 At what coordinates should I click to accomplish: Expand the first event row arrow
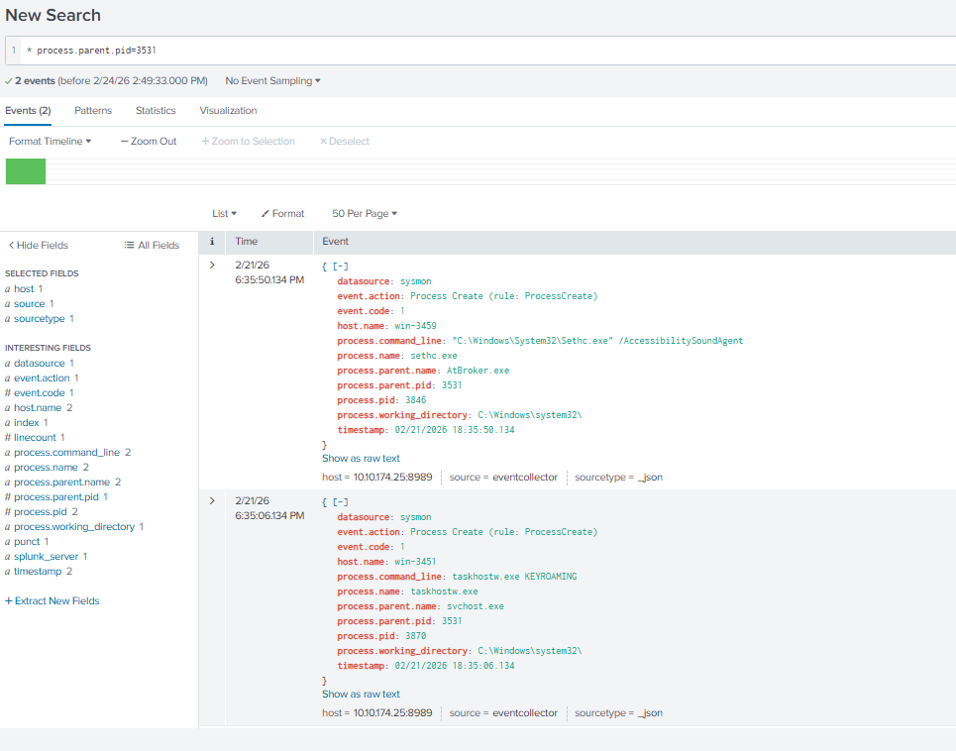click(x=212, y=266)
